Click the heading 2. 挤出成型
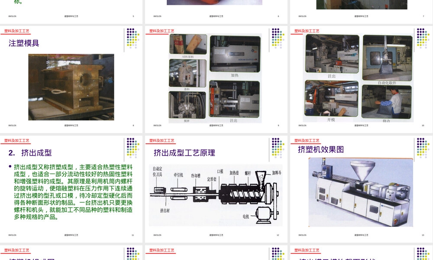 click(30, 153)
